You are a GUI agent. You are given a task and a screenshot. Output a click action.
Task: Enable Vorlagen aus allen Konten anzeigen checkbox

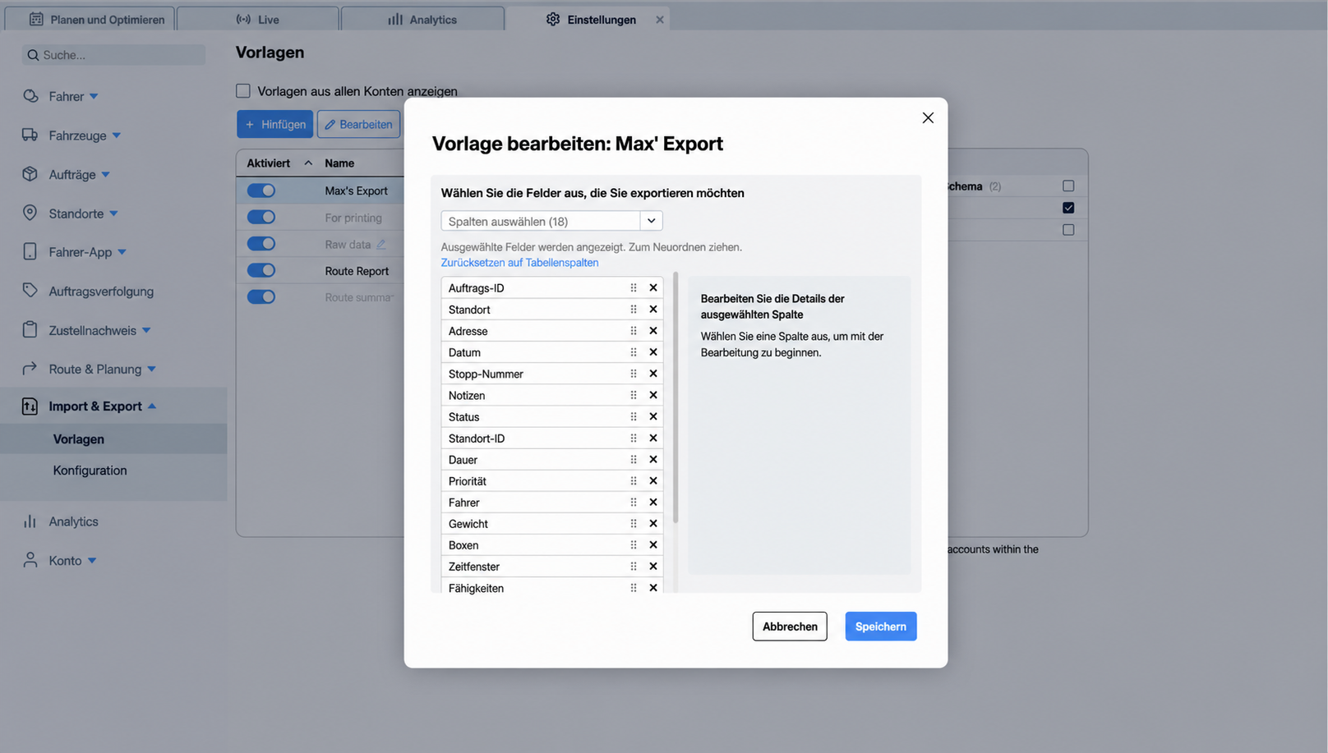click(x=243, y=91)
